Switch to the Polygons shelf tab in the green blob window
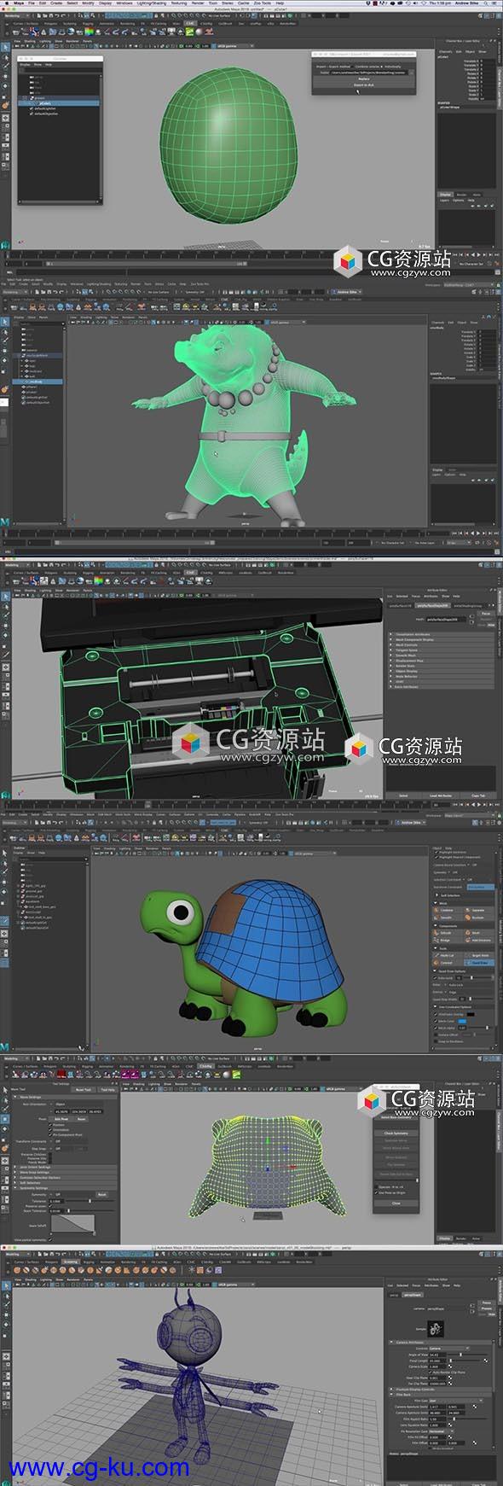 point(50,23)
